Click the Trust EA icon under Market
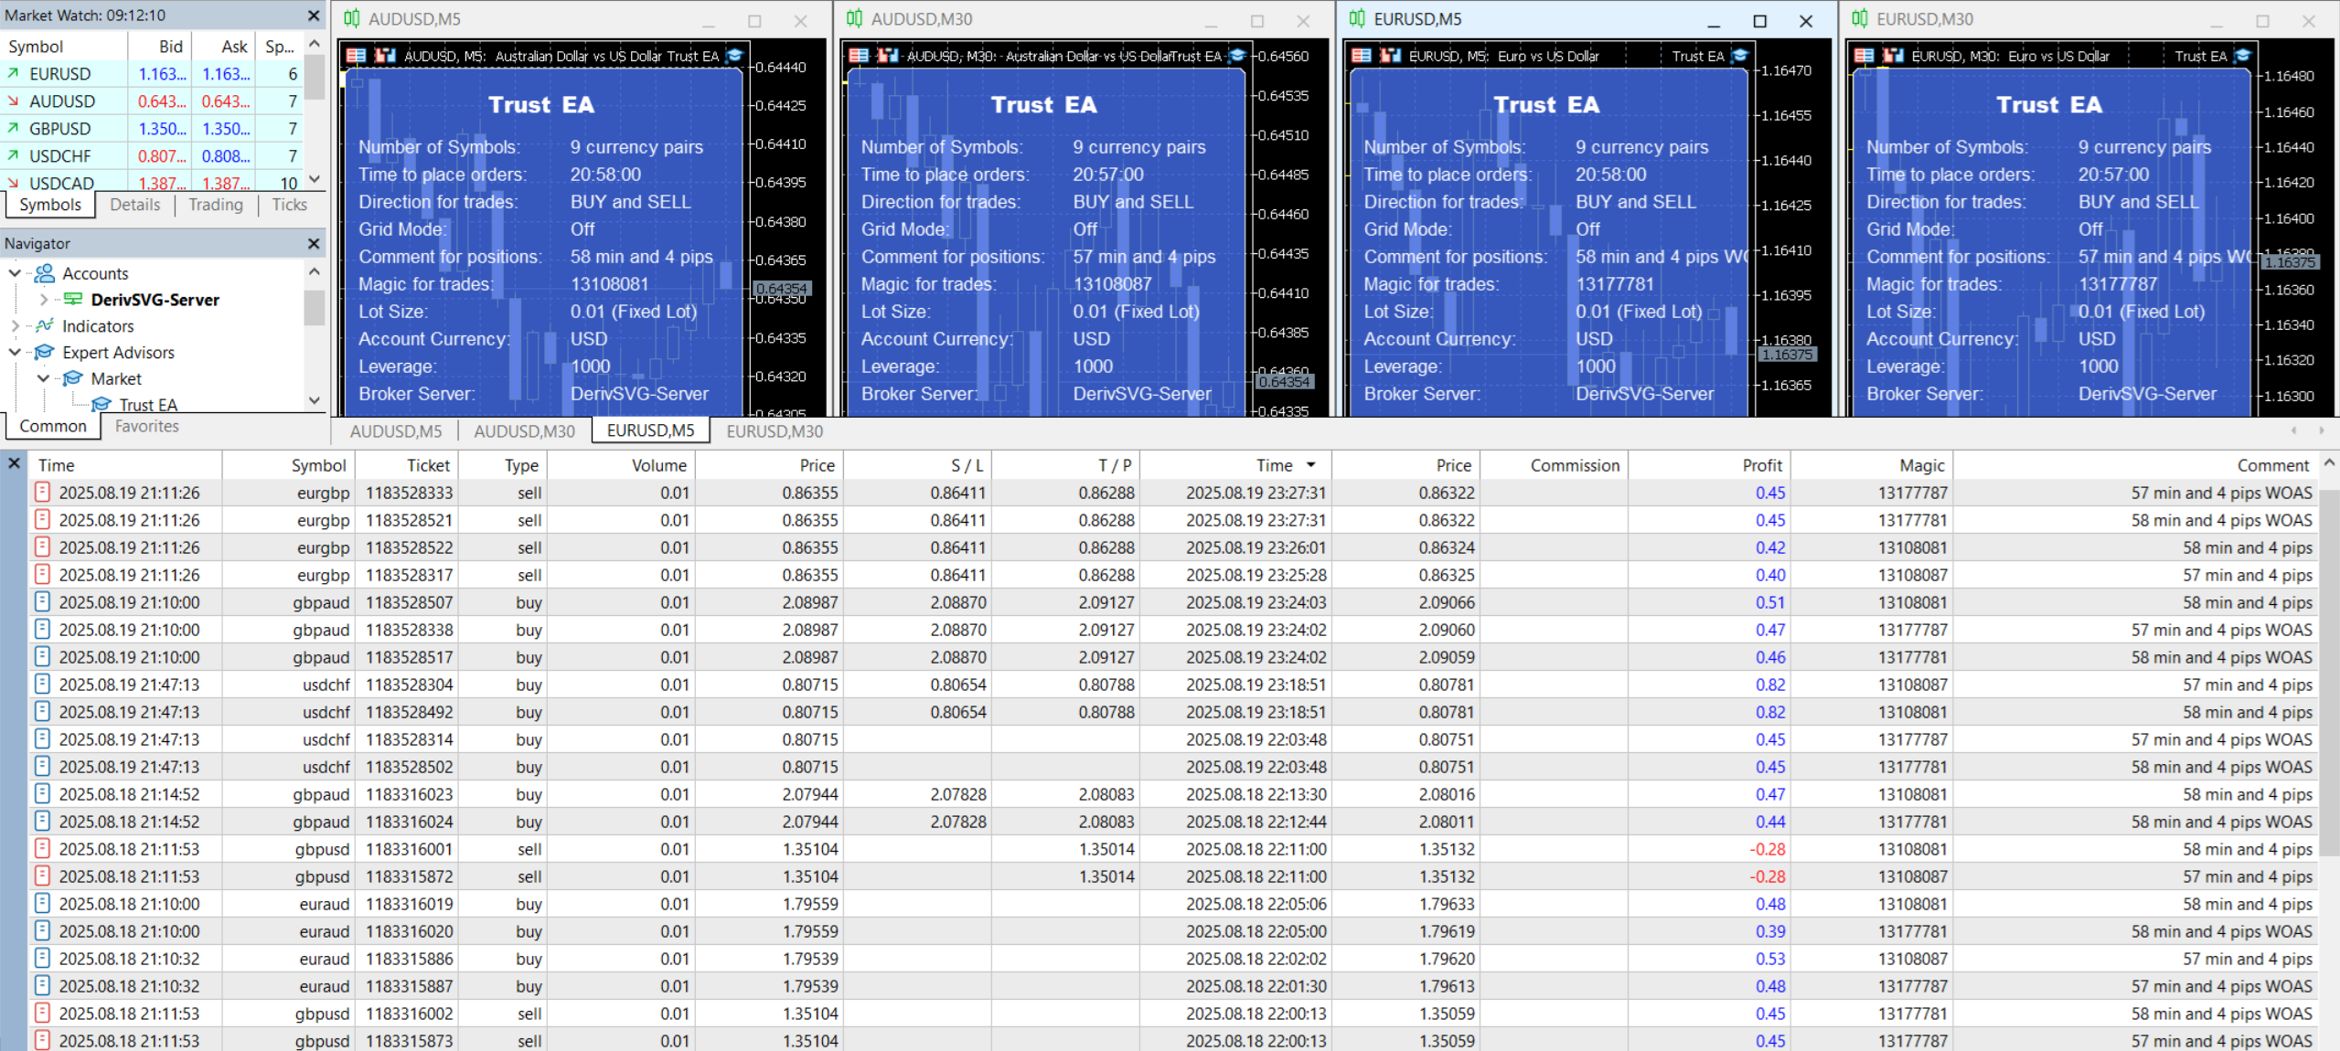The height and width of the screenshot is (1051, 2340). point(102,405)
